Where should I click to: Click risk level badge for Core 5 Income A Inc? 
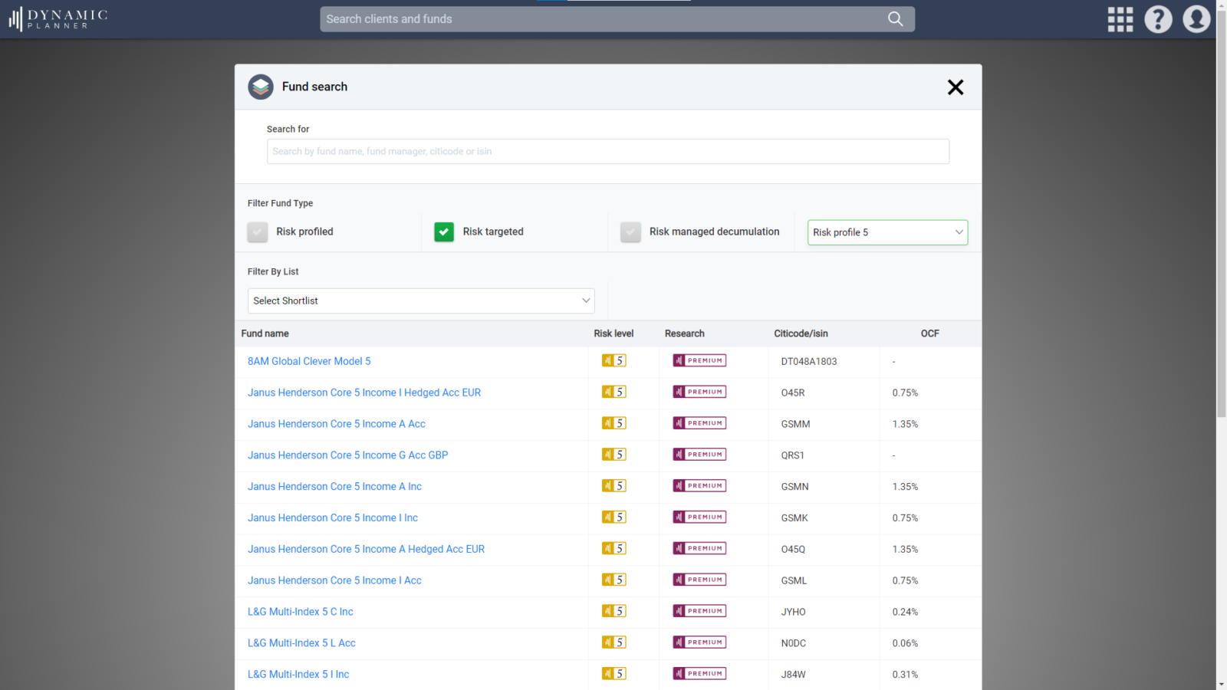[614, 486]
